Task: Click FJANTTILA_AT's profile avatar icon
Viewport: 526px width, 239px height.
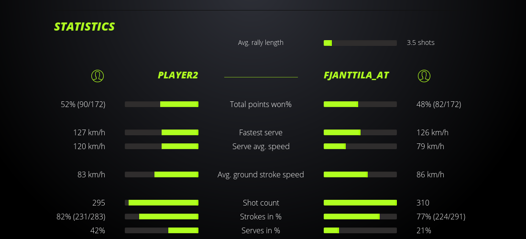Action: [424, 76]
